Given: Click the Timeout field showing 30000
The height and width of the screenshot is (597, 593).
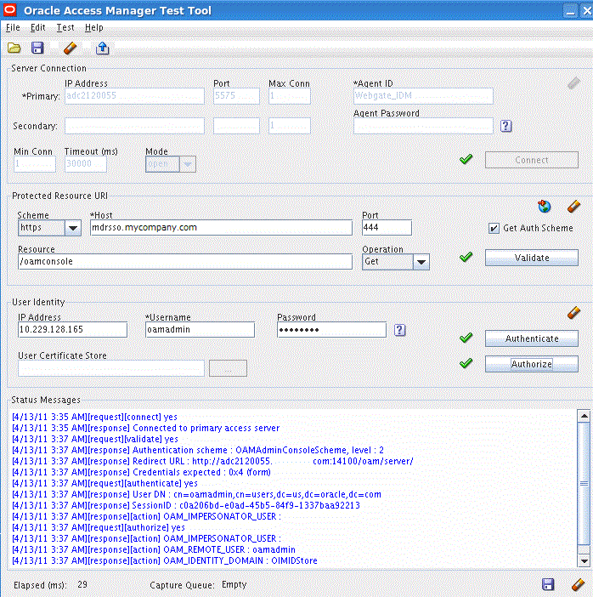Looking at the screenshot, I should click(85, 164).
